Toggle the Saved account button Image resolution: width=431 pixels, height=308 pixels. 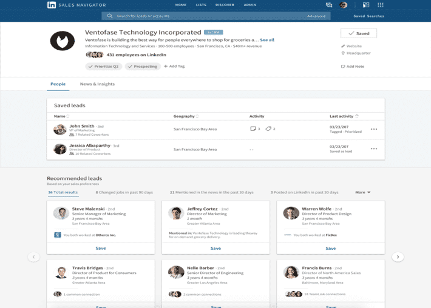pos(359,33)
